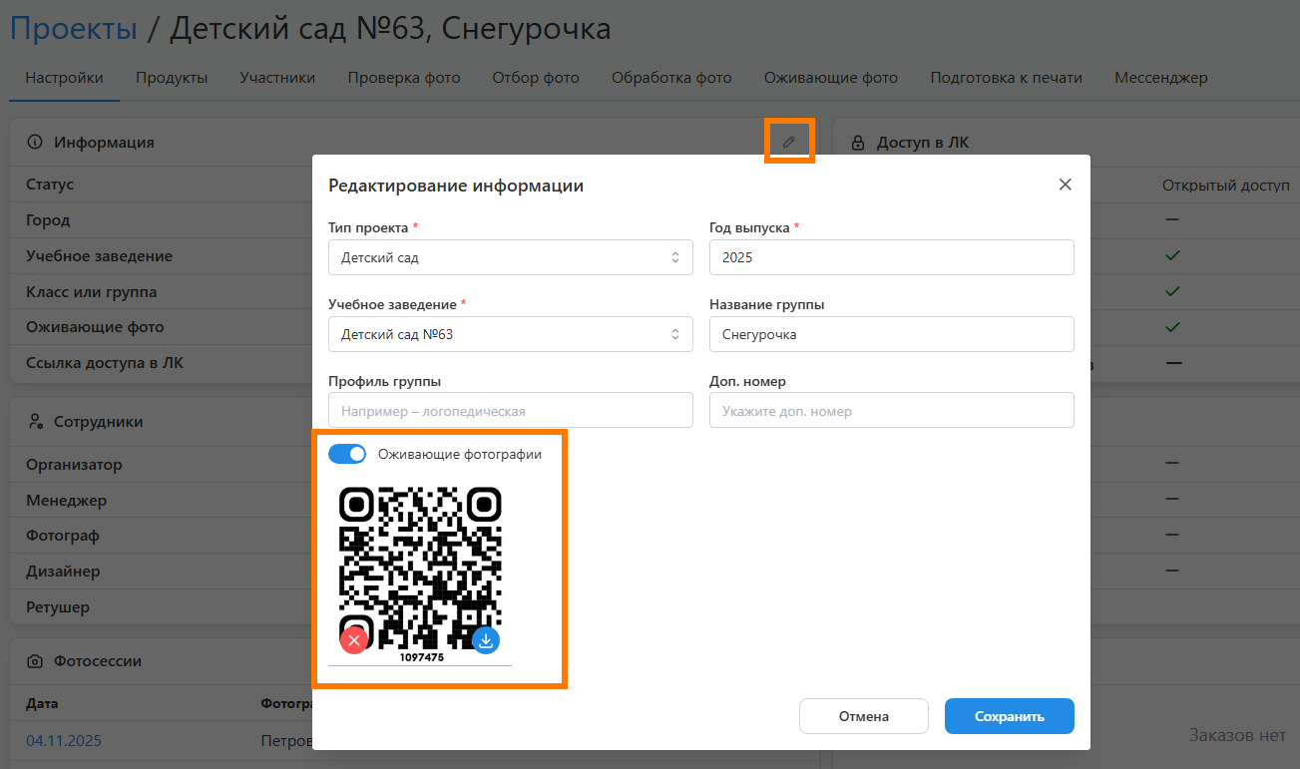Click the info icon beside Информация
The width and height of the screenshot is (1300, 769).
pos(35,143)
